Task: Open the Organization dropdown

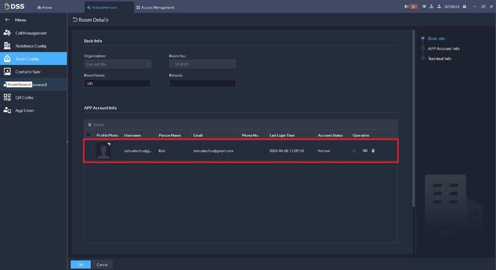Action: pyautogui.click(x=118, y=64)
